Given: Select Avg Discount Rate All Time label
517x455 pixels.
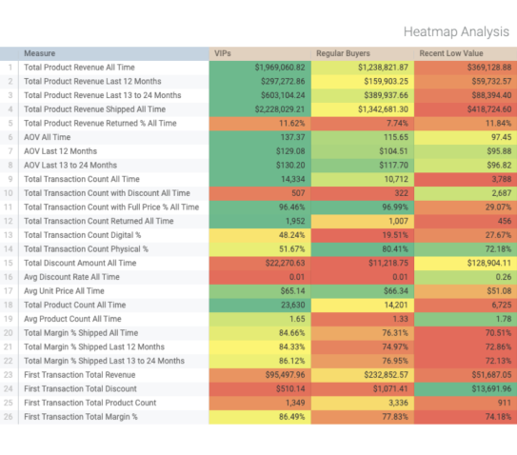Looking at the screenshot, I should 71,277.
